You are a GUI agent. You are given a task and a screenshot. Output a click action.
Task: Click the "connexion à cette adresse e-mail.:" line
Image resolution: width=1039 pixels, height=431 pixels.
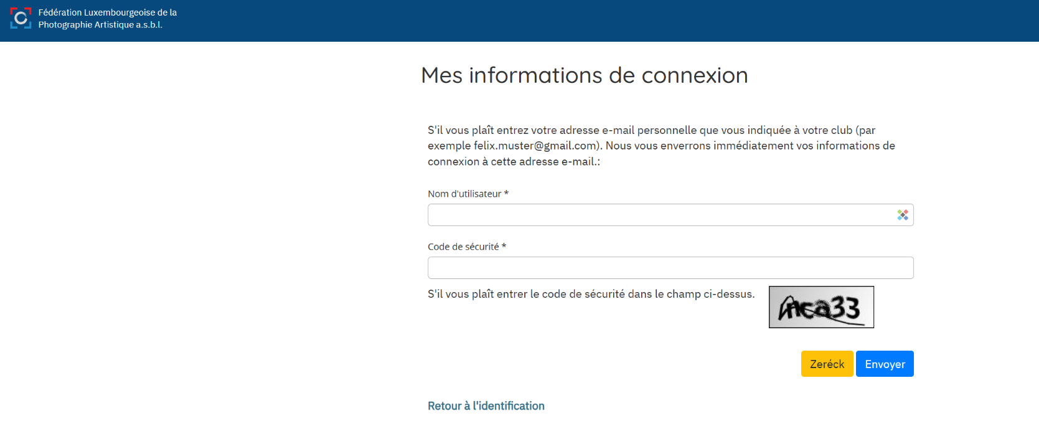[x=514, y=161]
